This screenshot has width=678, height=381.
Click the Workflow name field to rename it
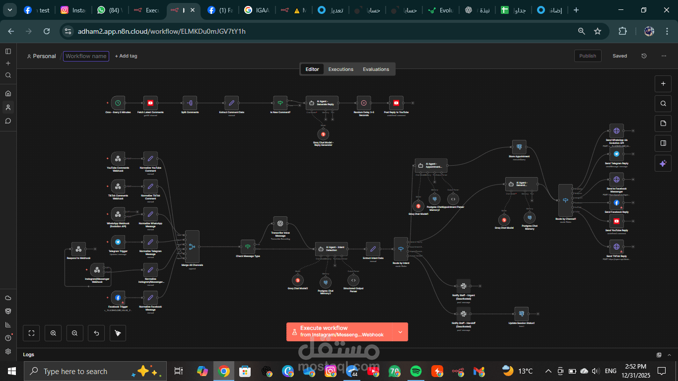click(85, 56)
